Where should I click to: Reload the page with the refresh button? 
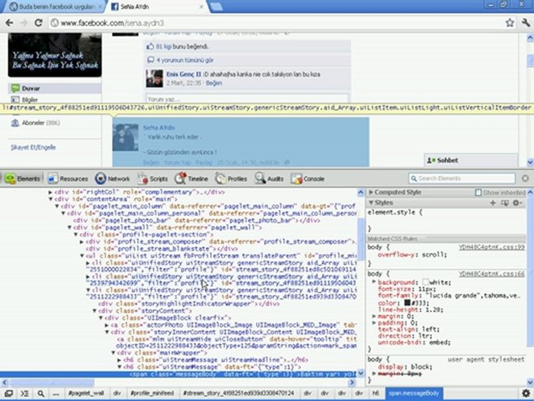click(38, 23)
